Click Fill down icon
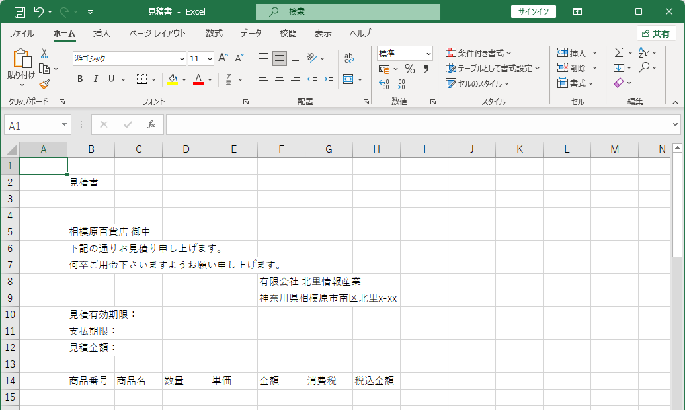 pyautogui.click(x=619, y=67)
